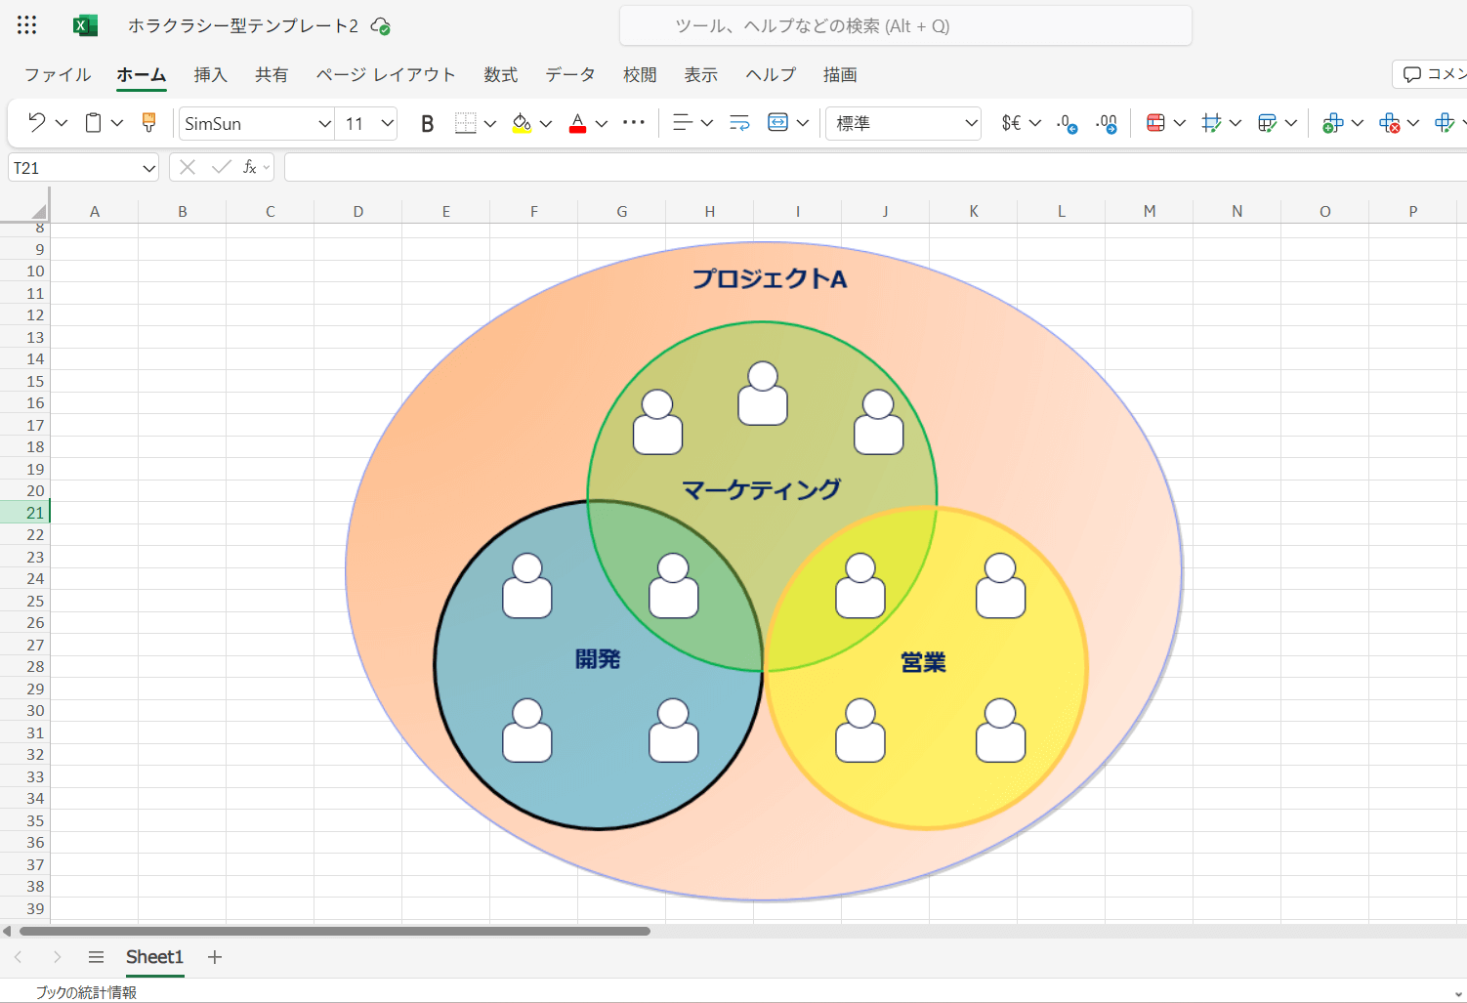The width and height of the screenshot is (1467, 1003).
Task: Click the Format cells icon at ribbon end
Action: pyautogui.click(x=1445, y=123)
